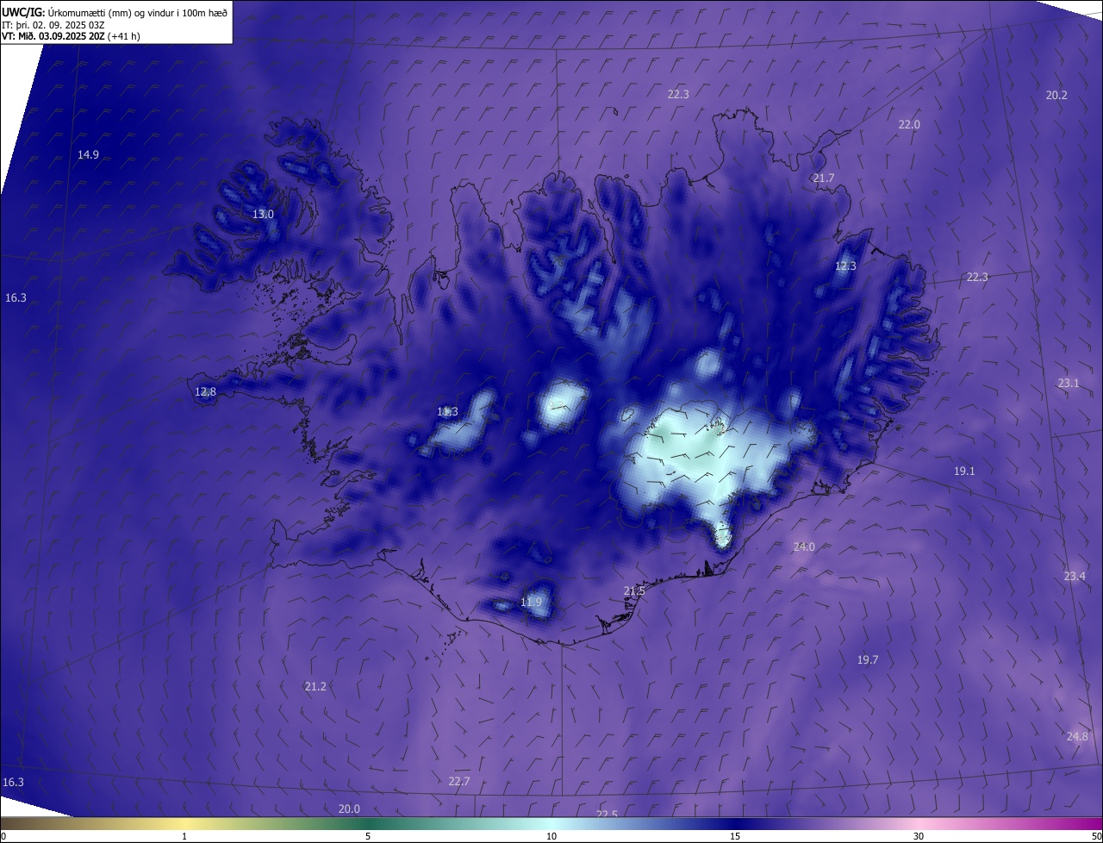Click the 20.2 value label
Screen dimensions: 1103x843
[1056, 95]
